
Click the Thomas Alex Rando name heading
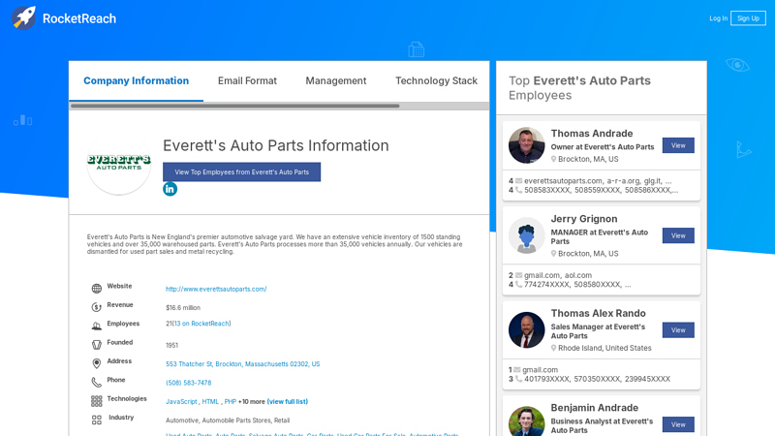coord(598,313)
